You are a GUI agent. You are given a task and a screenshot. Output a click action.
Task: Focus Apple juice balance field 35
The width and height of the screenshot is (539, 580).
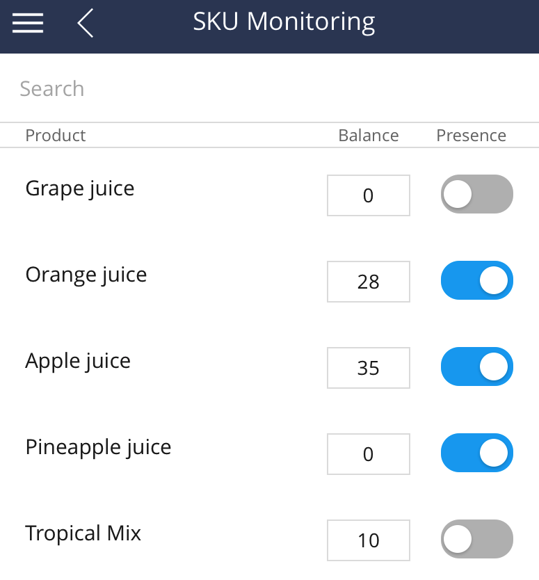[x=369, y=368]
